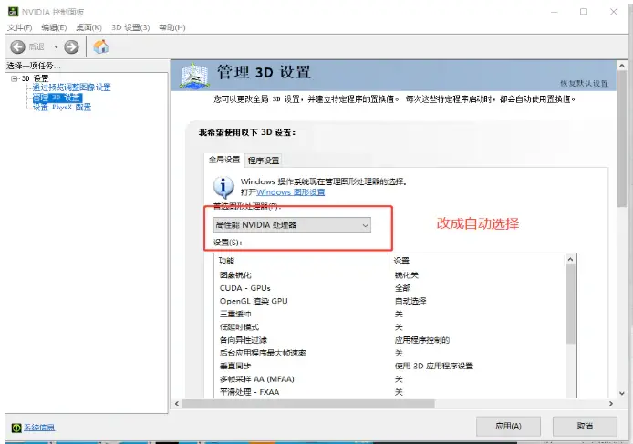Click the Forward arrow toolbar icon

71,47
